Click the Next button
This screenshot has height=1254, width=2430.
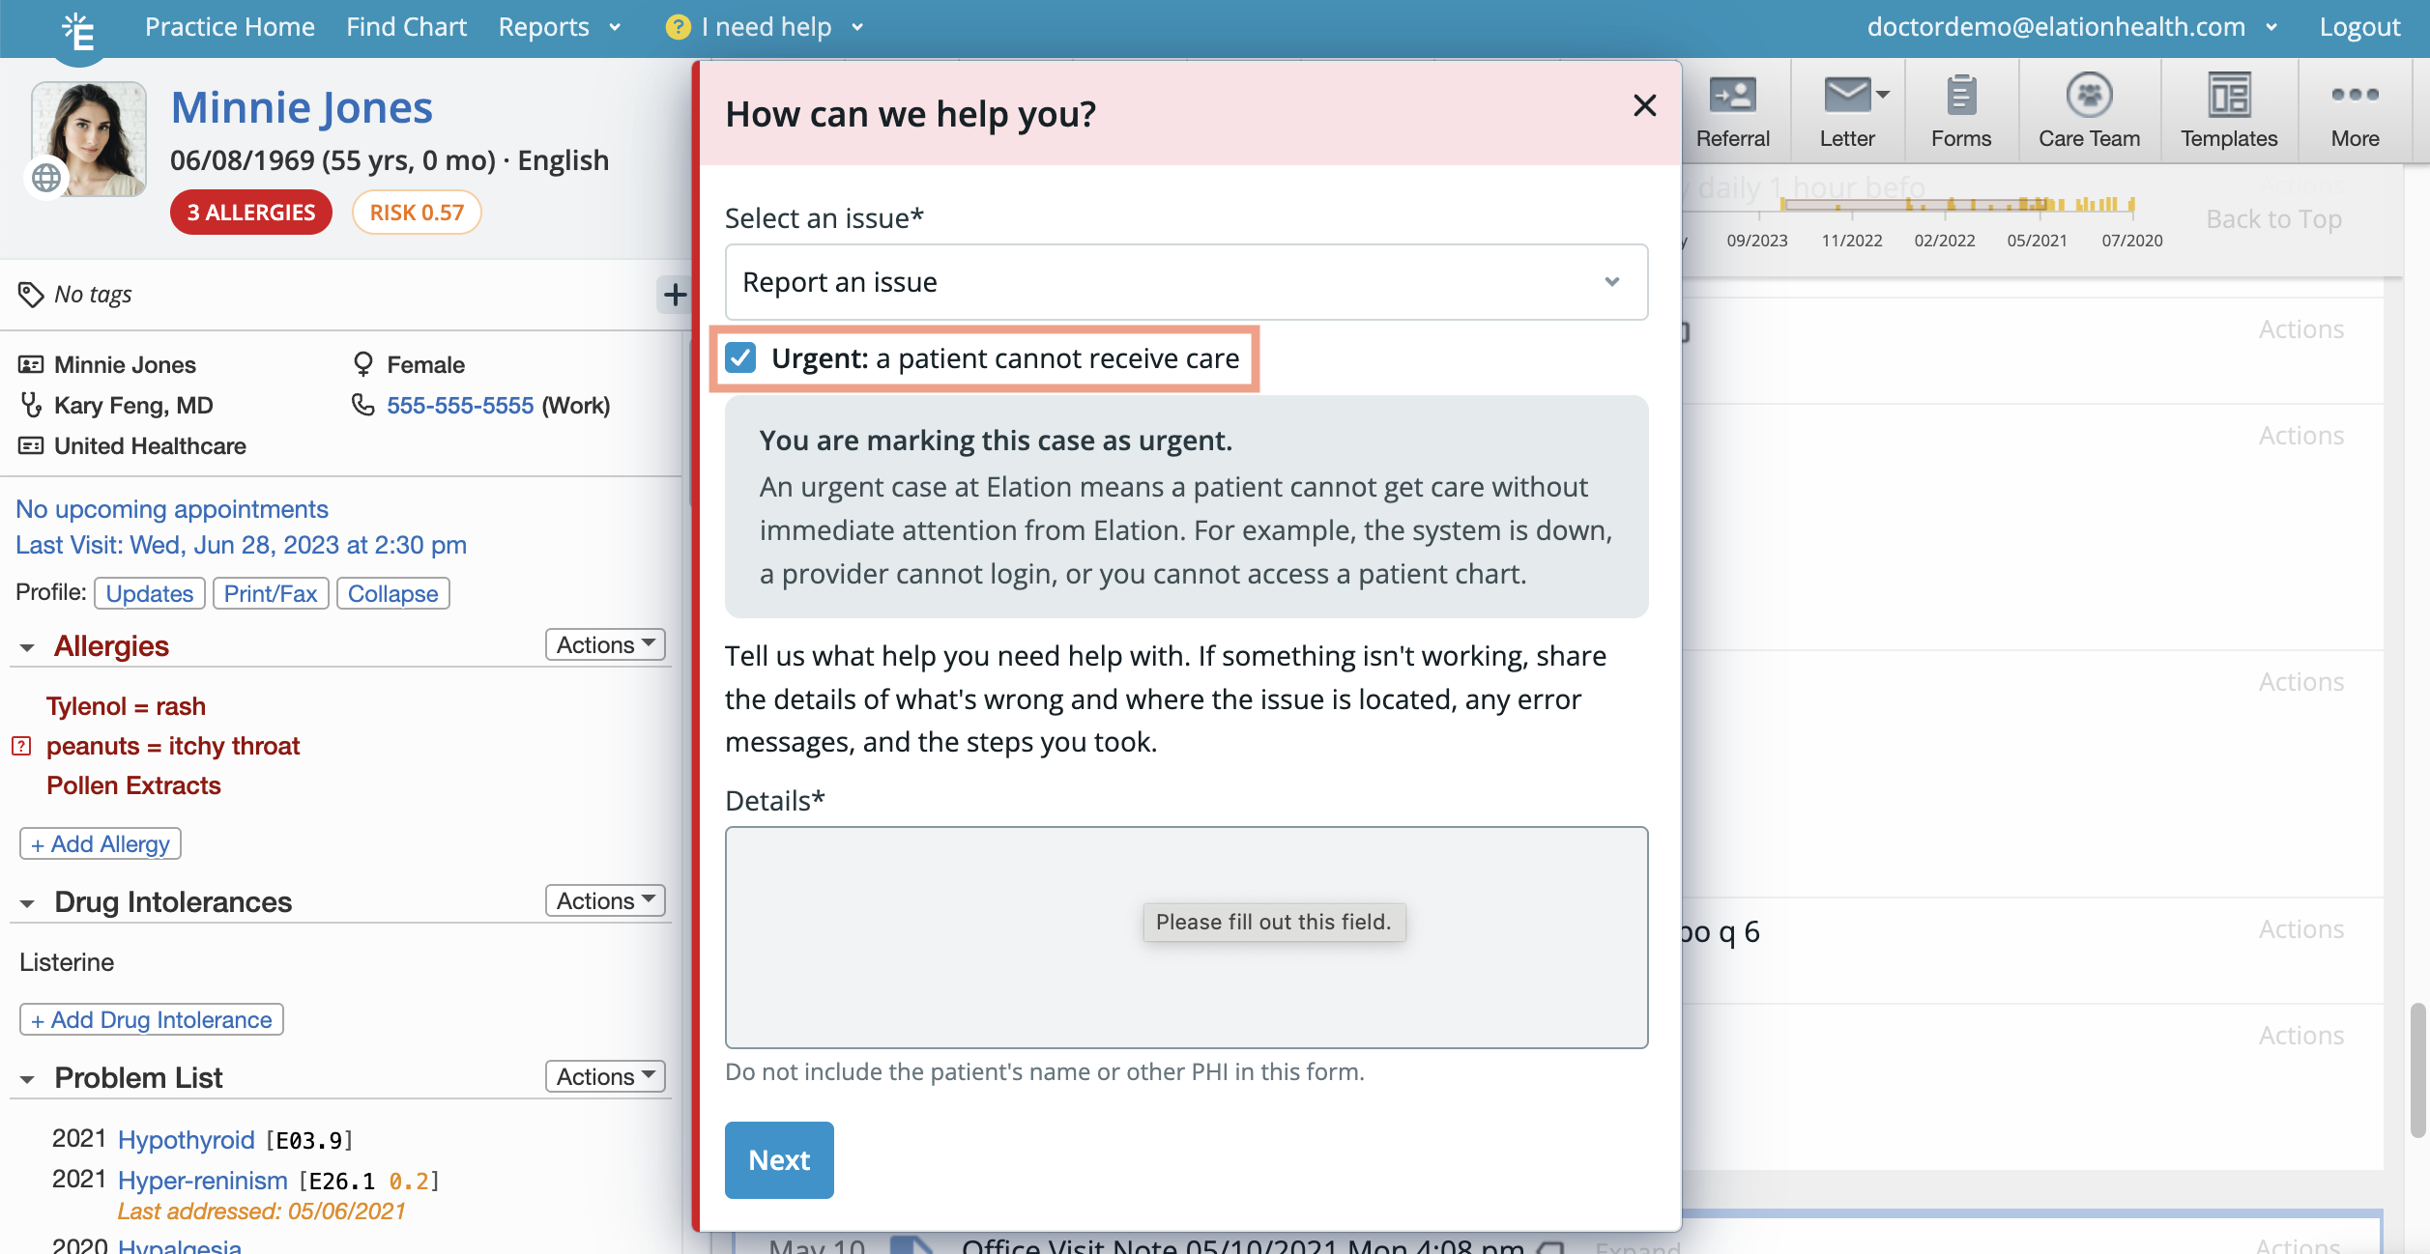(778, 1159)
